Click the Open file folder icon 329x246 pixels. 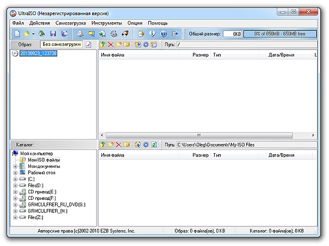click(x=27, y=34)
